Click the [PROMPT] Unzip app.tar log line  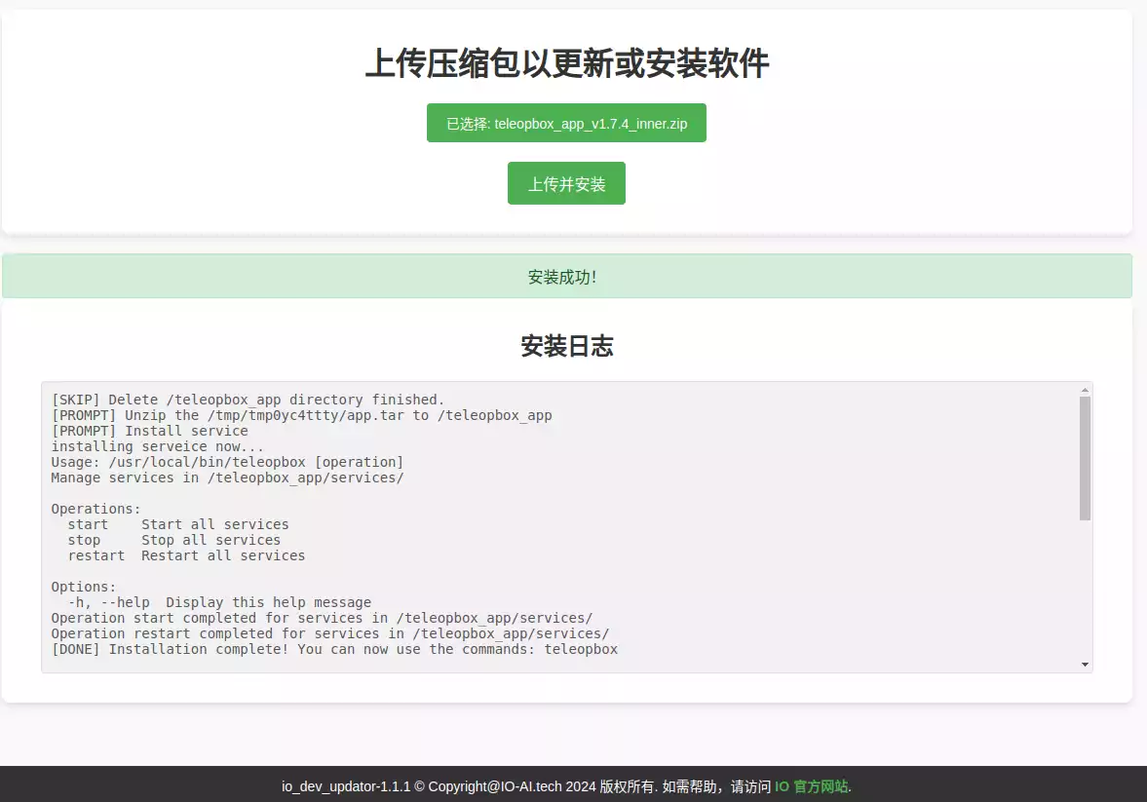pyautogui.click(x=301, y=415)
